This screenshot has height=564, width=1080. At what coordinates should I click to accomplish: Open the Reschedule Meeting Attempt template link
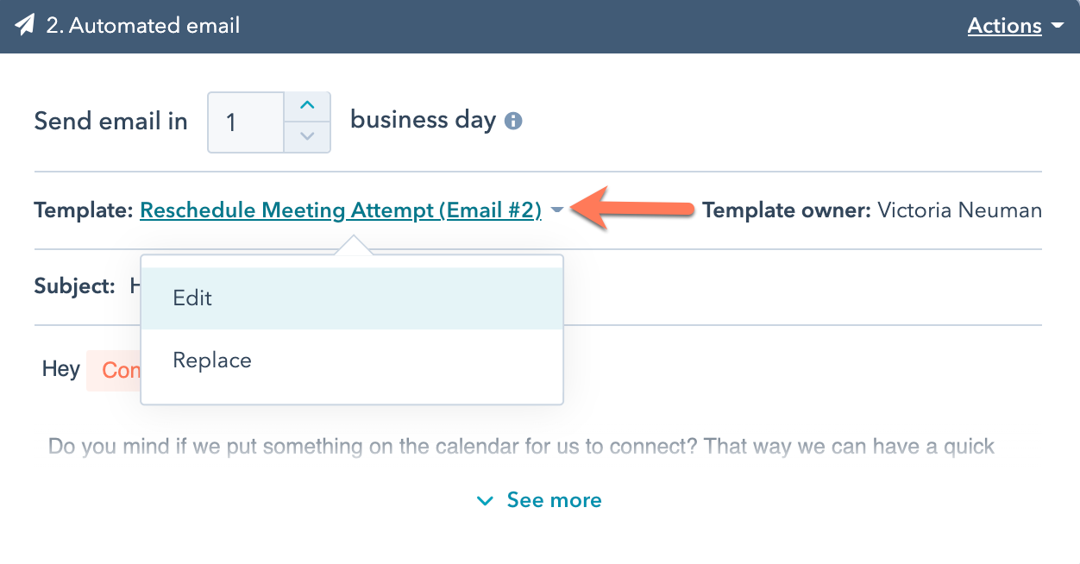click(x=341, y=210)
